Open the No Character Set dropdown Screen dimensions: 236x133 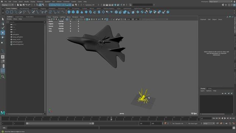[x=178, y=123]
